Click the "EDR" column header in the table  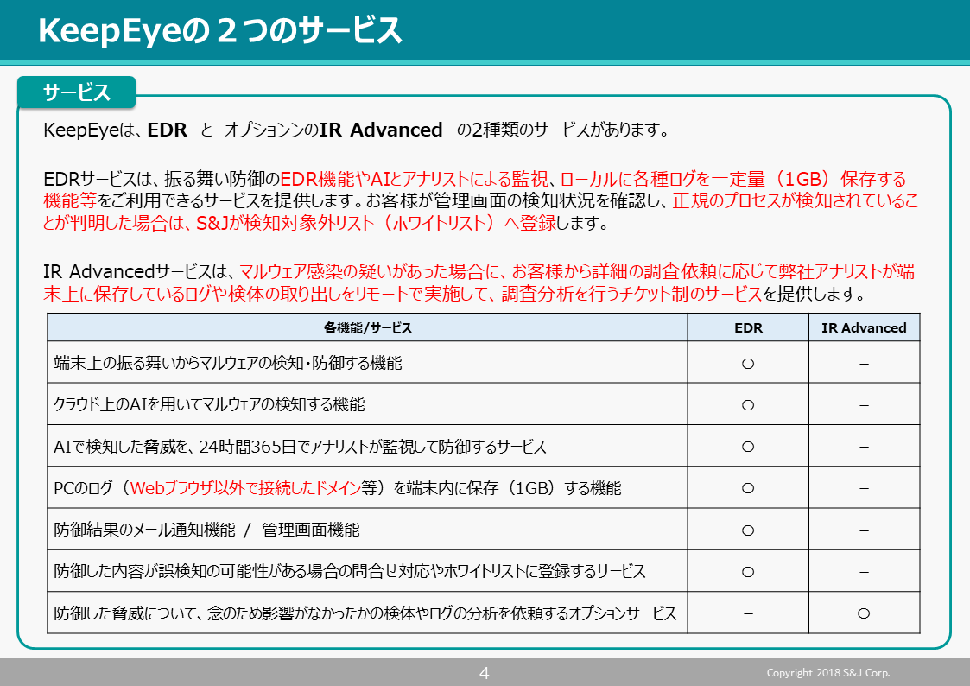coord(749,327)
